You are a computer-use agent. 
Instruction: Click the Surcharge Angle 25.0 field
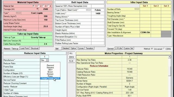click(x=45, y=26)
